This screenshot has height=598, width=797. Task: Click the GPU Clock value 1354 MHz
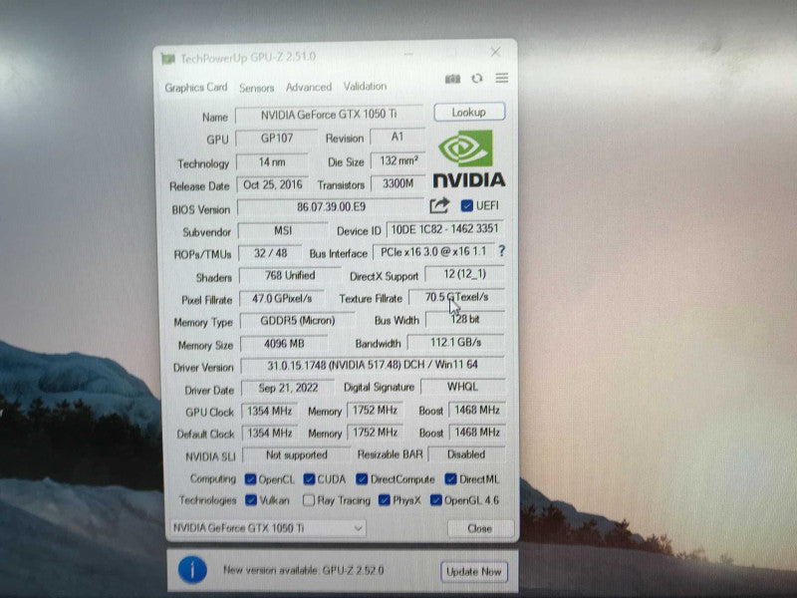tap(269, 411)
